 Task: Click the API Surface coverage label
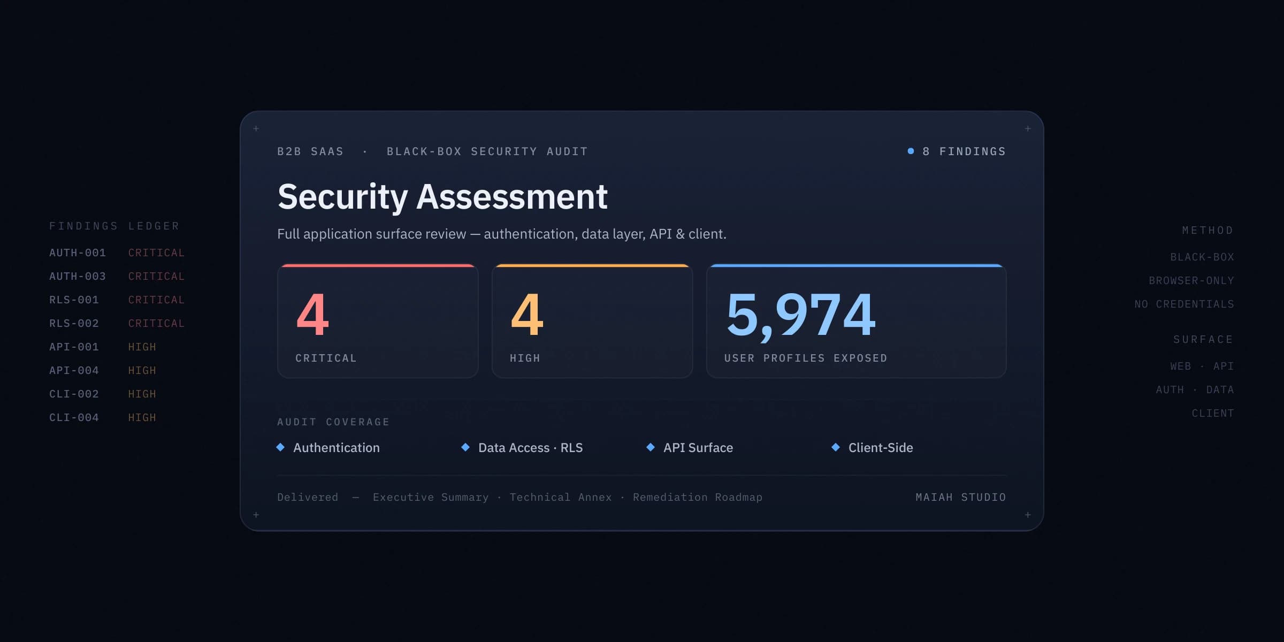[698, 447]
